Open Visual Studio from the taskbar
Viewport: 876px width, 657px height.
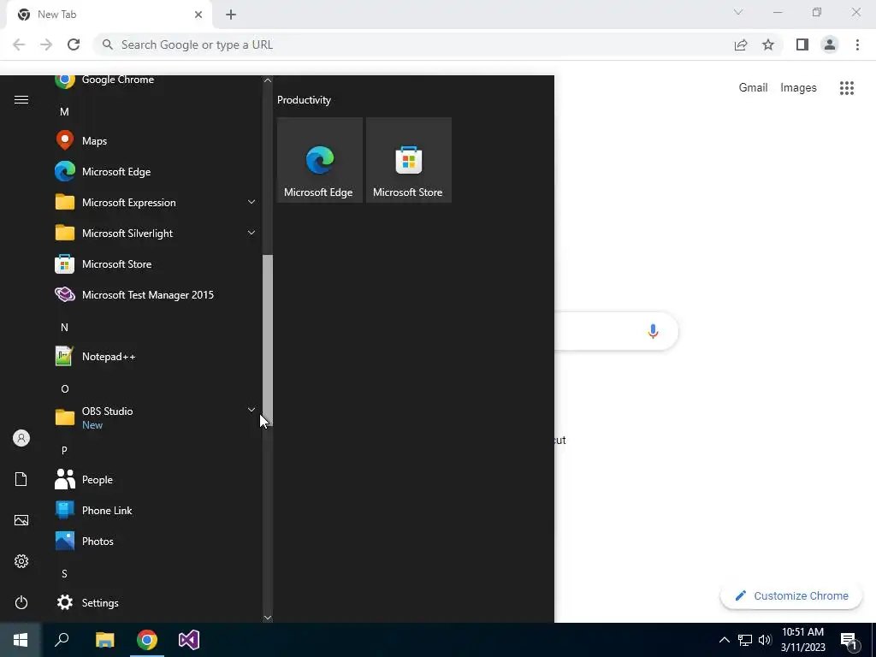click(x=189, y=640)
